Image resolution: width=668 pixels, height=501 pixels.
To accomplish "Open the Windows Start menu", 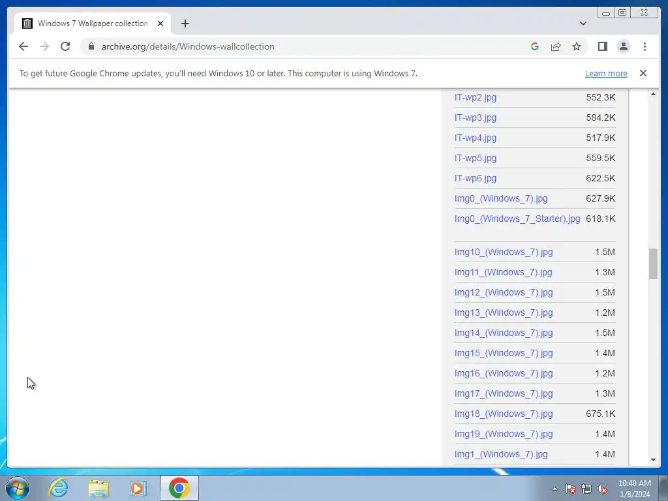I will 18,488.
